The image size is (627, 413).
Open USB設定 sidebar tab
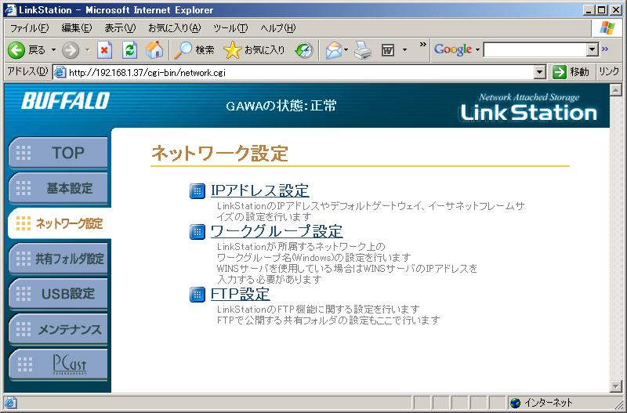point(58,293)
